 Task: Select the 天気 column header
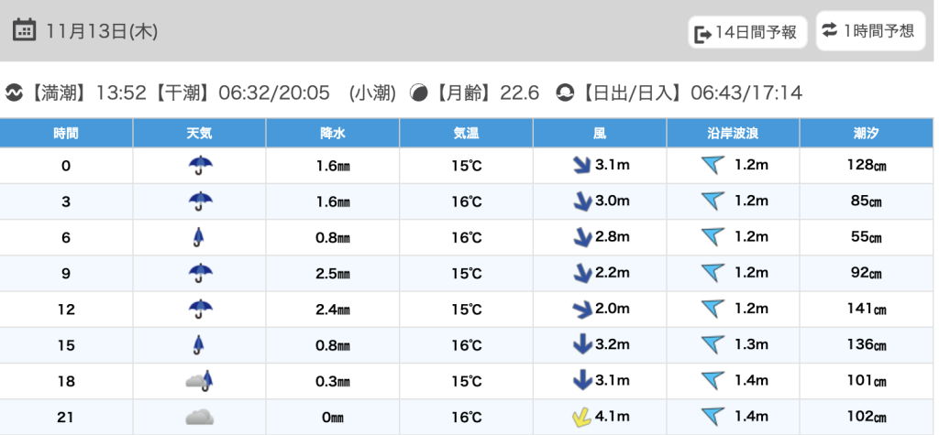pyautogui.click(x=199, y=133)
